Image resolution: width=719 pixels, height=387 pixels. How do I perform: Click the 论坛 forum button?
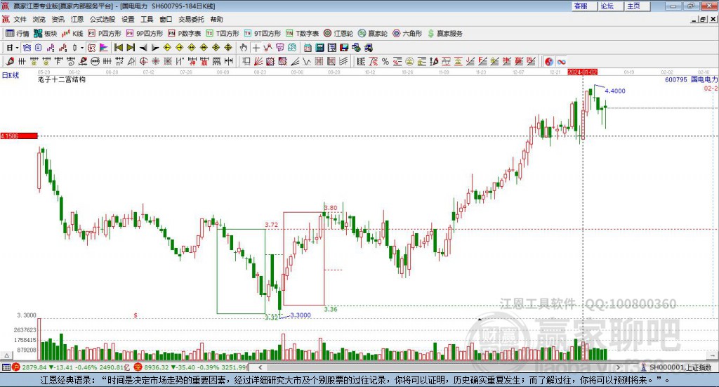(611, 6)
